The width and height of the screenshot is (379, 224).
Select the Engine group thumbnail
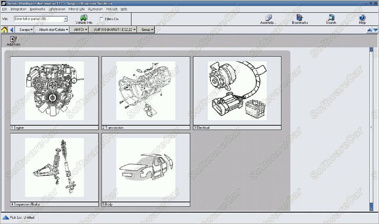coord(55,91)
